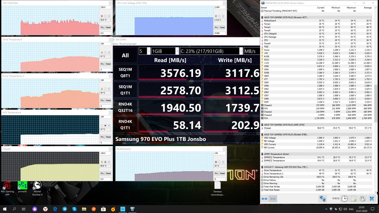The image size is (379, 213).
Task: Click Fit y in CPU Core Voltage graph
Action: [216, 27]
